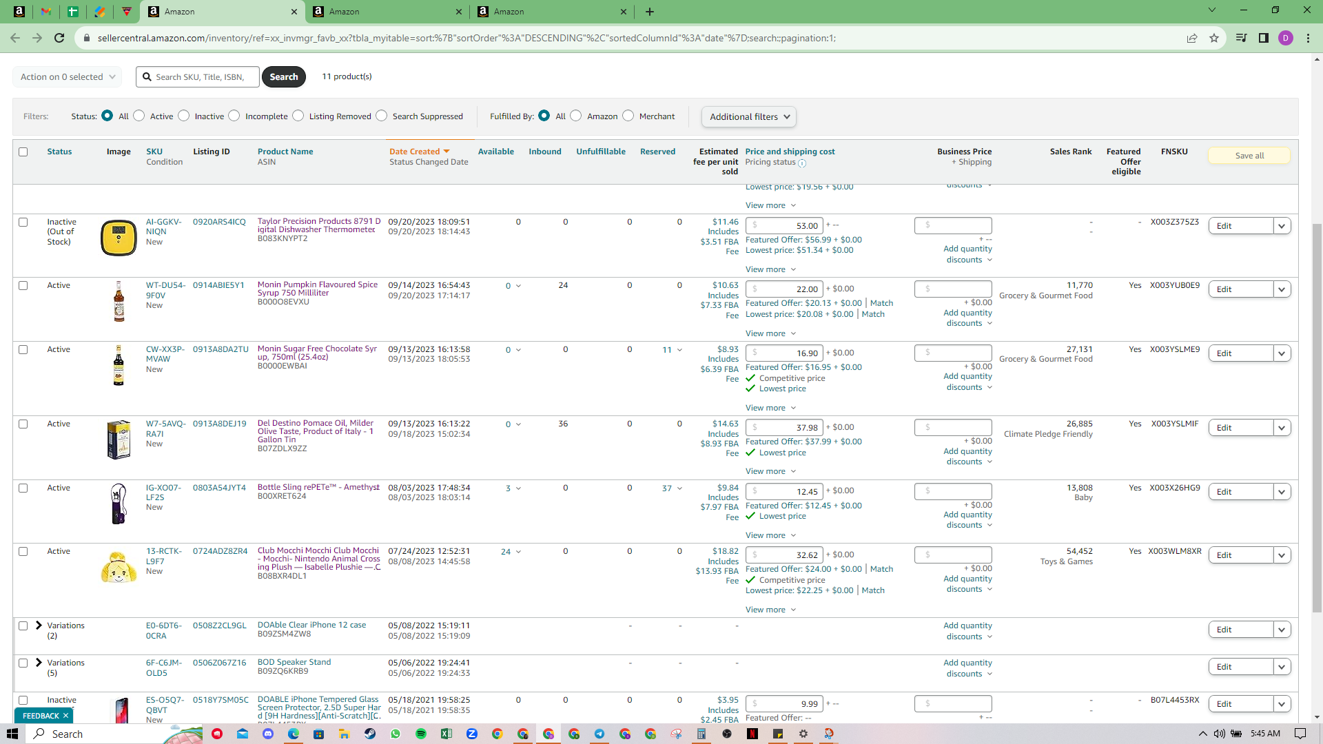Expand the DOAble Clear iPhone 12 case variations
Screen dimensions: 1323x744
pos(39,626)
